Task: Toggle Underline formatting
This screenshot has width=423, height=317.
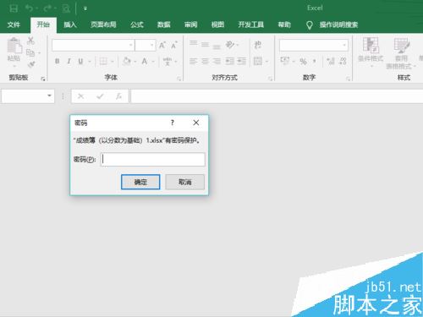Action: pyautogui.click(x=80, y=61)
